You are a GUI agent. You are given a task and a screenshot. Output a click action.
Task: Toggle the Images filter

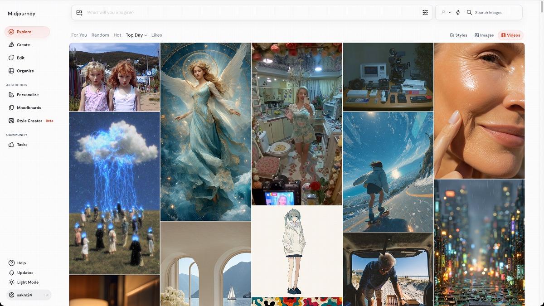pos(484,35)
